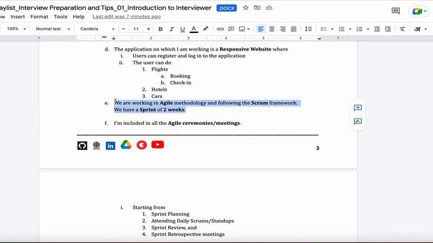Move document using the folder icon
The height and width of the screenshot is (243, 433).
click(x=257, y=7)
